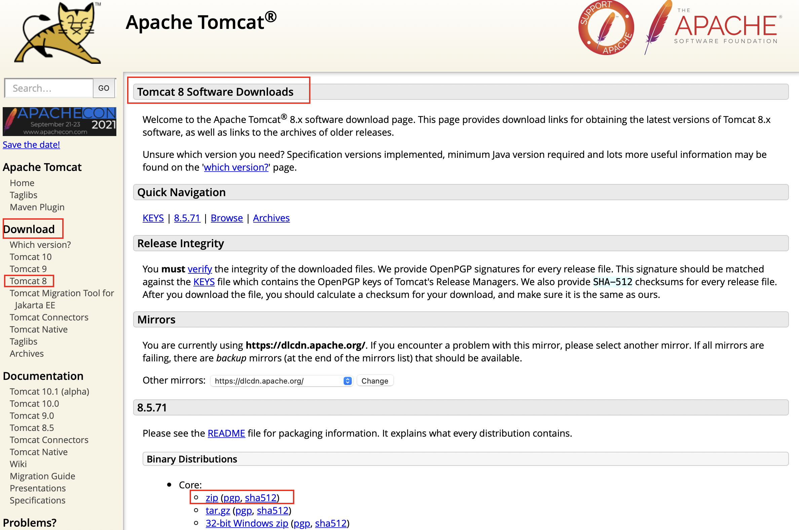
Task: Open Tomcat Native under Download
Action: click(x=39, y=329)
